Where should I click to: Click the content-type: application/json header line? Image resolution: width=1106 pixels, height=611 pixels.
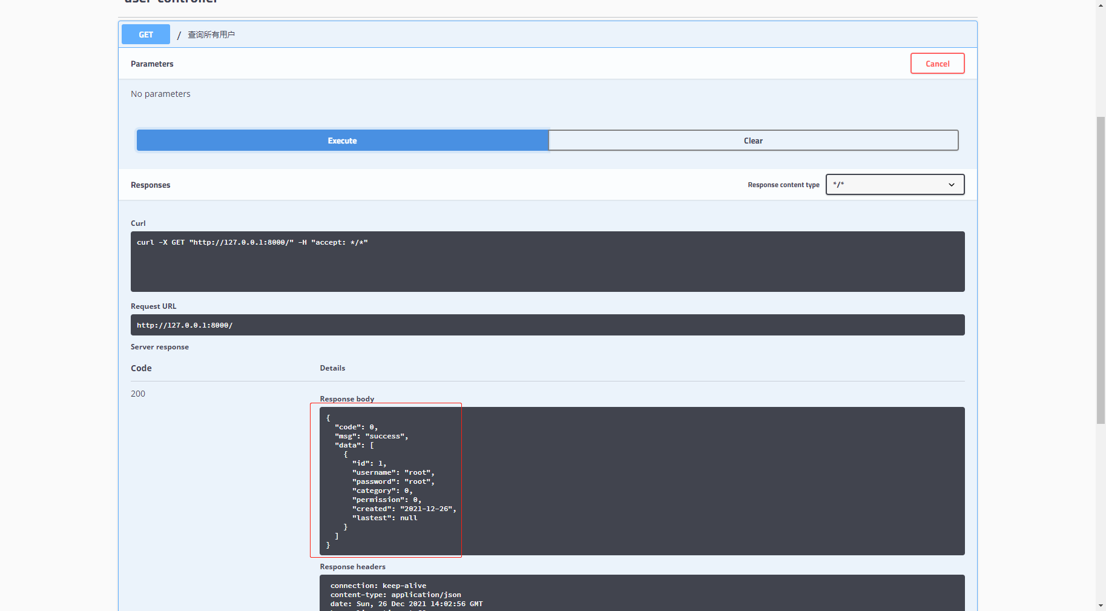pos(396,595)
